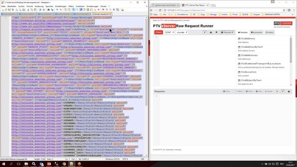Select the FindAddress sample
The width and height of the screenshot is (297, 167).
(x=248, y=39)
